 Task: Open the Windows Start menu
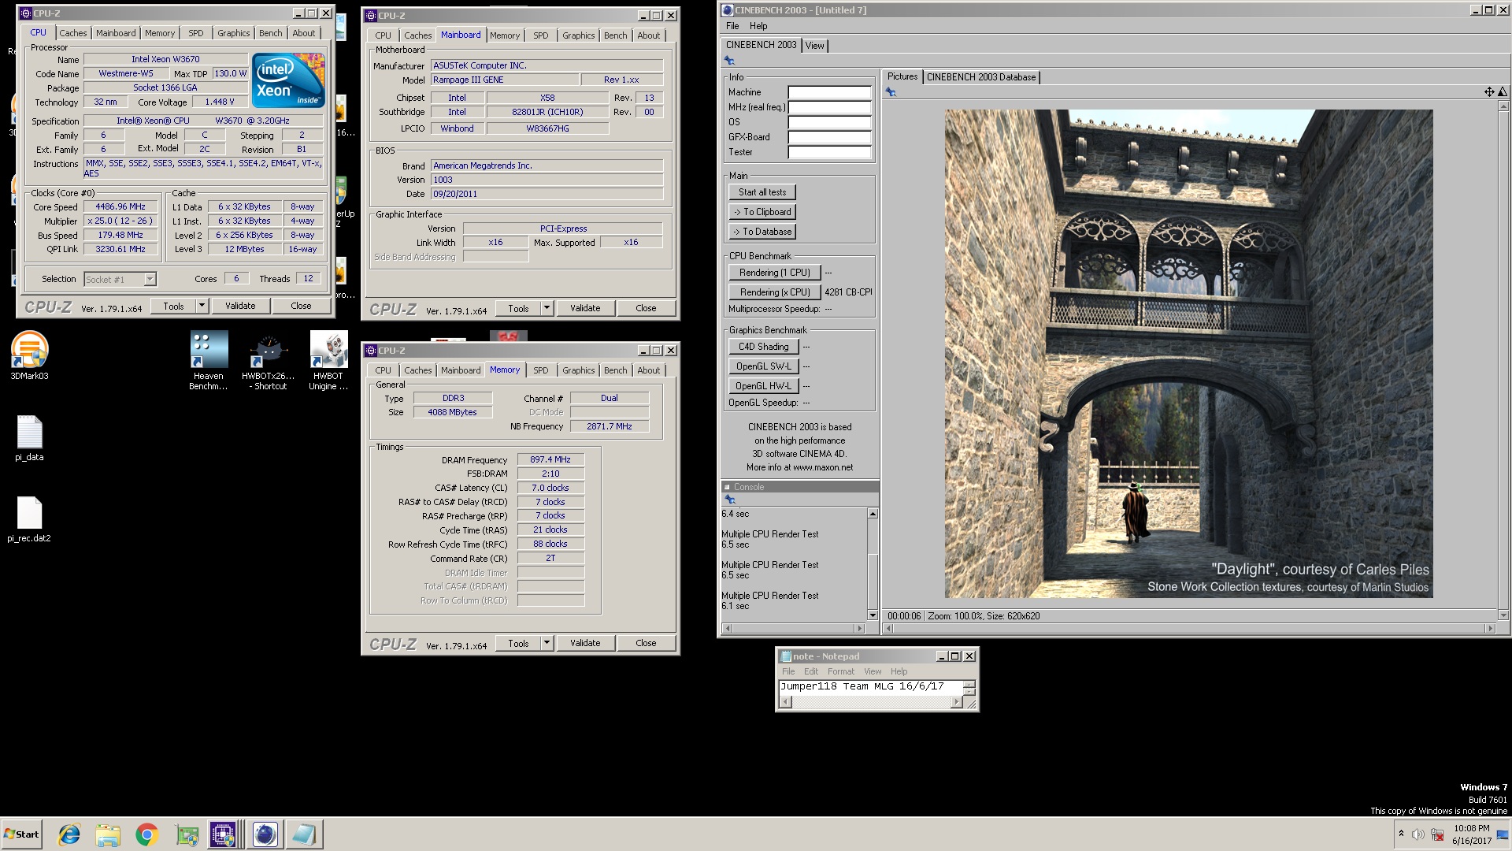pyautogui.click(x=21, y=834)
